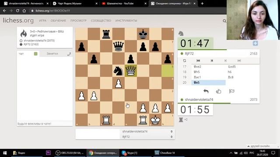Viewport: 280px width, 157px height.
Task: Switch to the Заметки tab
Action: [52, 54]
